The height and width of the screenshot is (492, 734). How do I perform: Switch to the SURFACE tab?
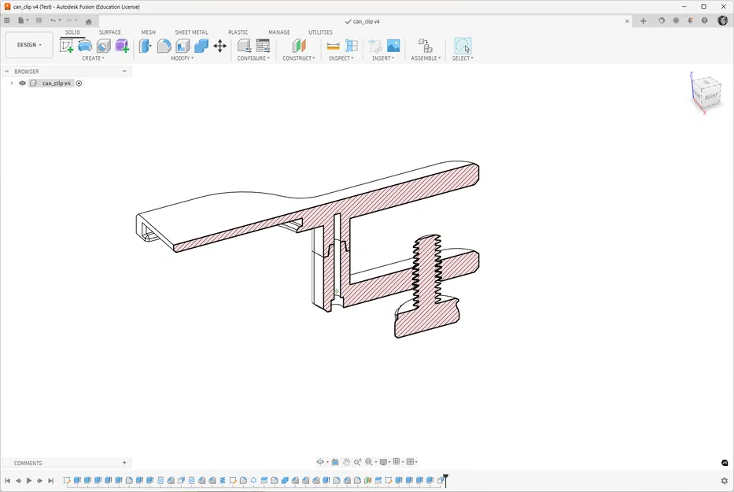coord(109,32)
